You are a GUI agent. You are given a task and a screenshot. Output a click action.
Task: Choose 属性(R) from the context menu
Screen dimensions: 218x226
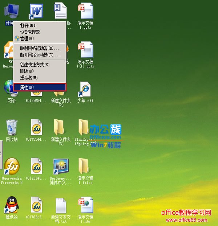click(40, 87)
